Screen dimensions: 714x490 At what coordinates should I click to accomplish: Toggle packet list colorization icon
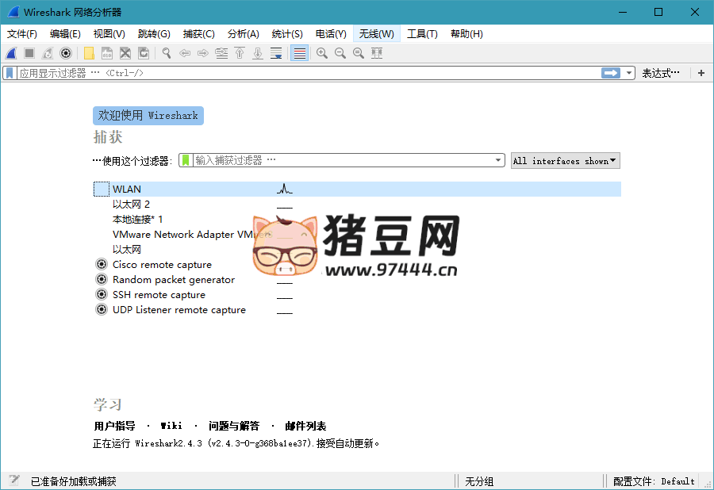tap(297, 52)
